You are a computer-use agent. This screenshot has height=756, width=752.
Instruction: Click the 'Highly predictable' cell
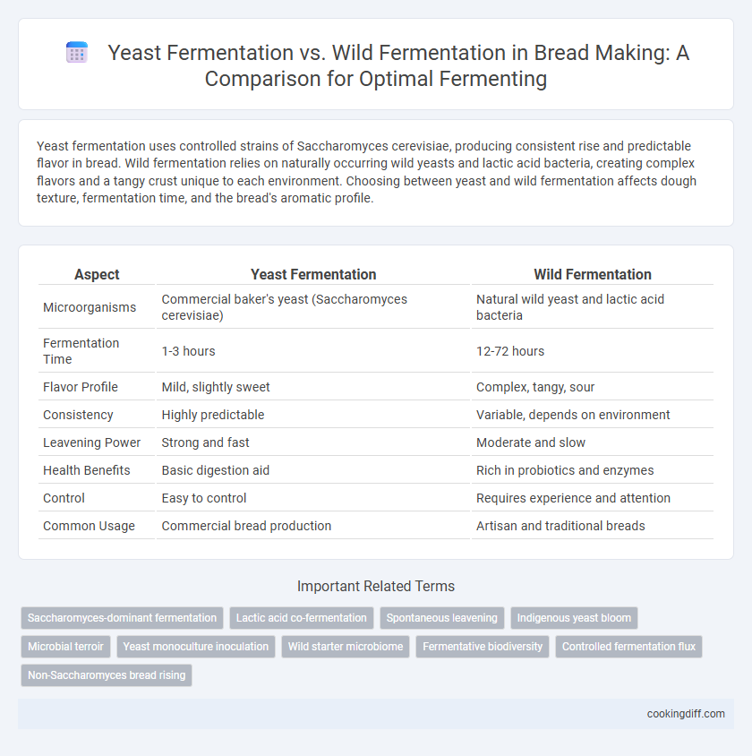[x=313, y=415]
